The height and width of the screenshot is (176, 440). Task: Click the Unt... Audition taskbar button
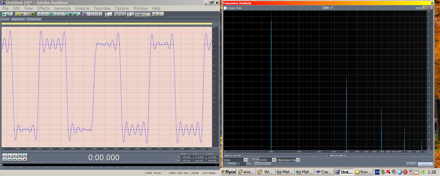[344, 172]
